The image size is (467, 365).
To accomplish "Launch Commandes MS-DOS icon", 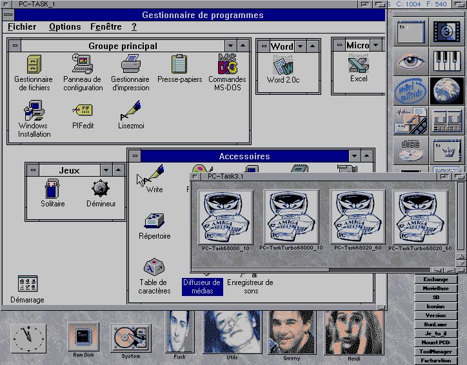I will [228, 64].
